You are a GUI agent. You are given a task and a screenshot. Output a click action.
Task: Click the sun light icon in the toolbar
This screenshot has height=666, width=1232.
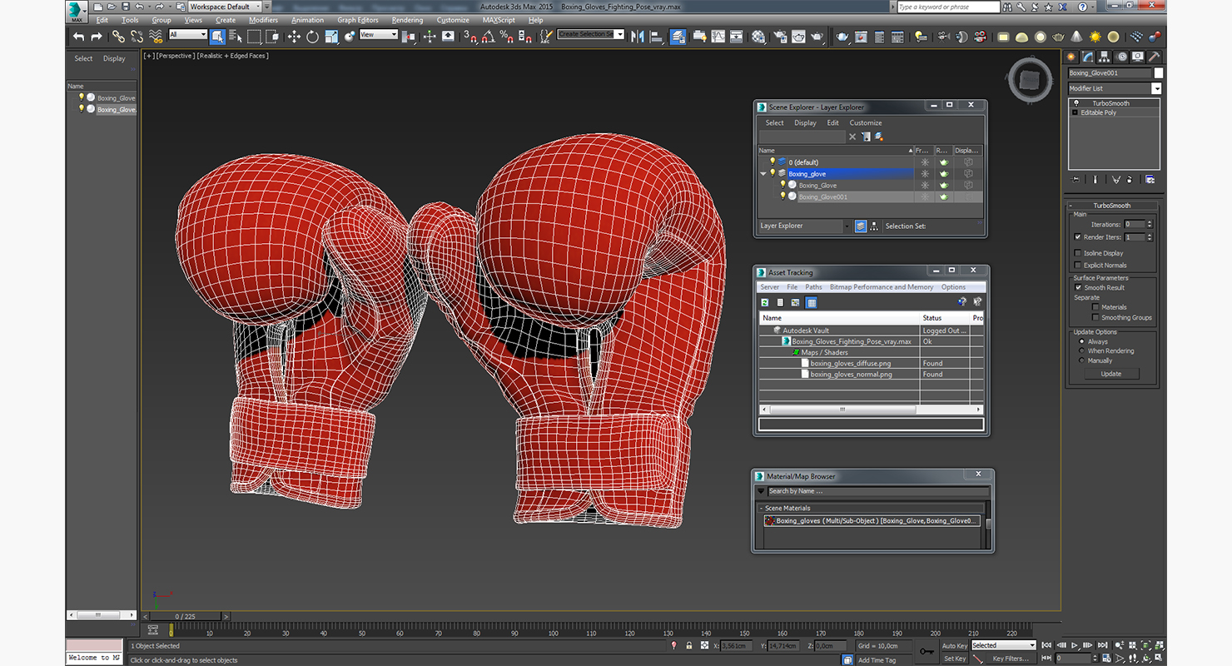pos(1095,37)
